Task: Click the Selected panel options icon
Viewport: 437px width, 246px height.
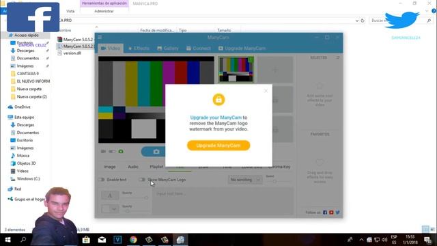Action: pyautogui.click(x=338, y=57)
